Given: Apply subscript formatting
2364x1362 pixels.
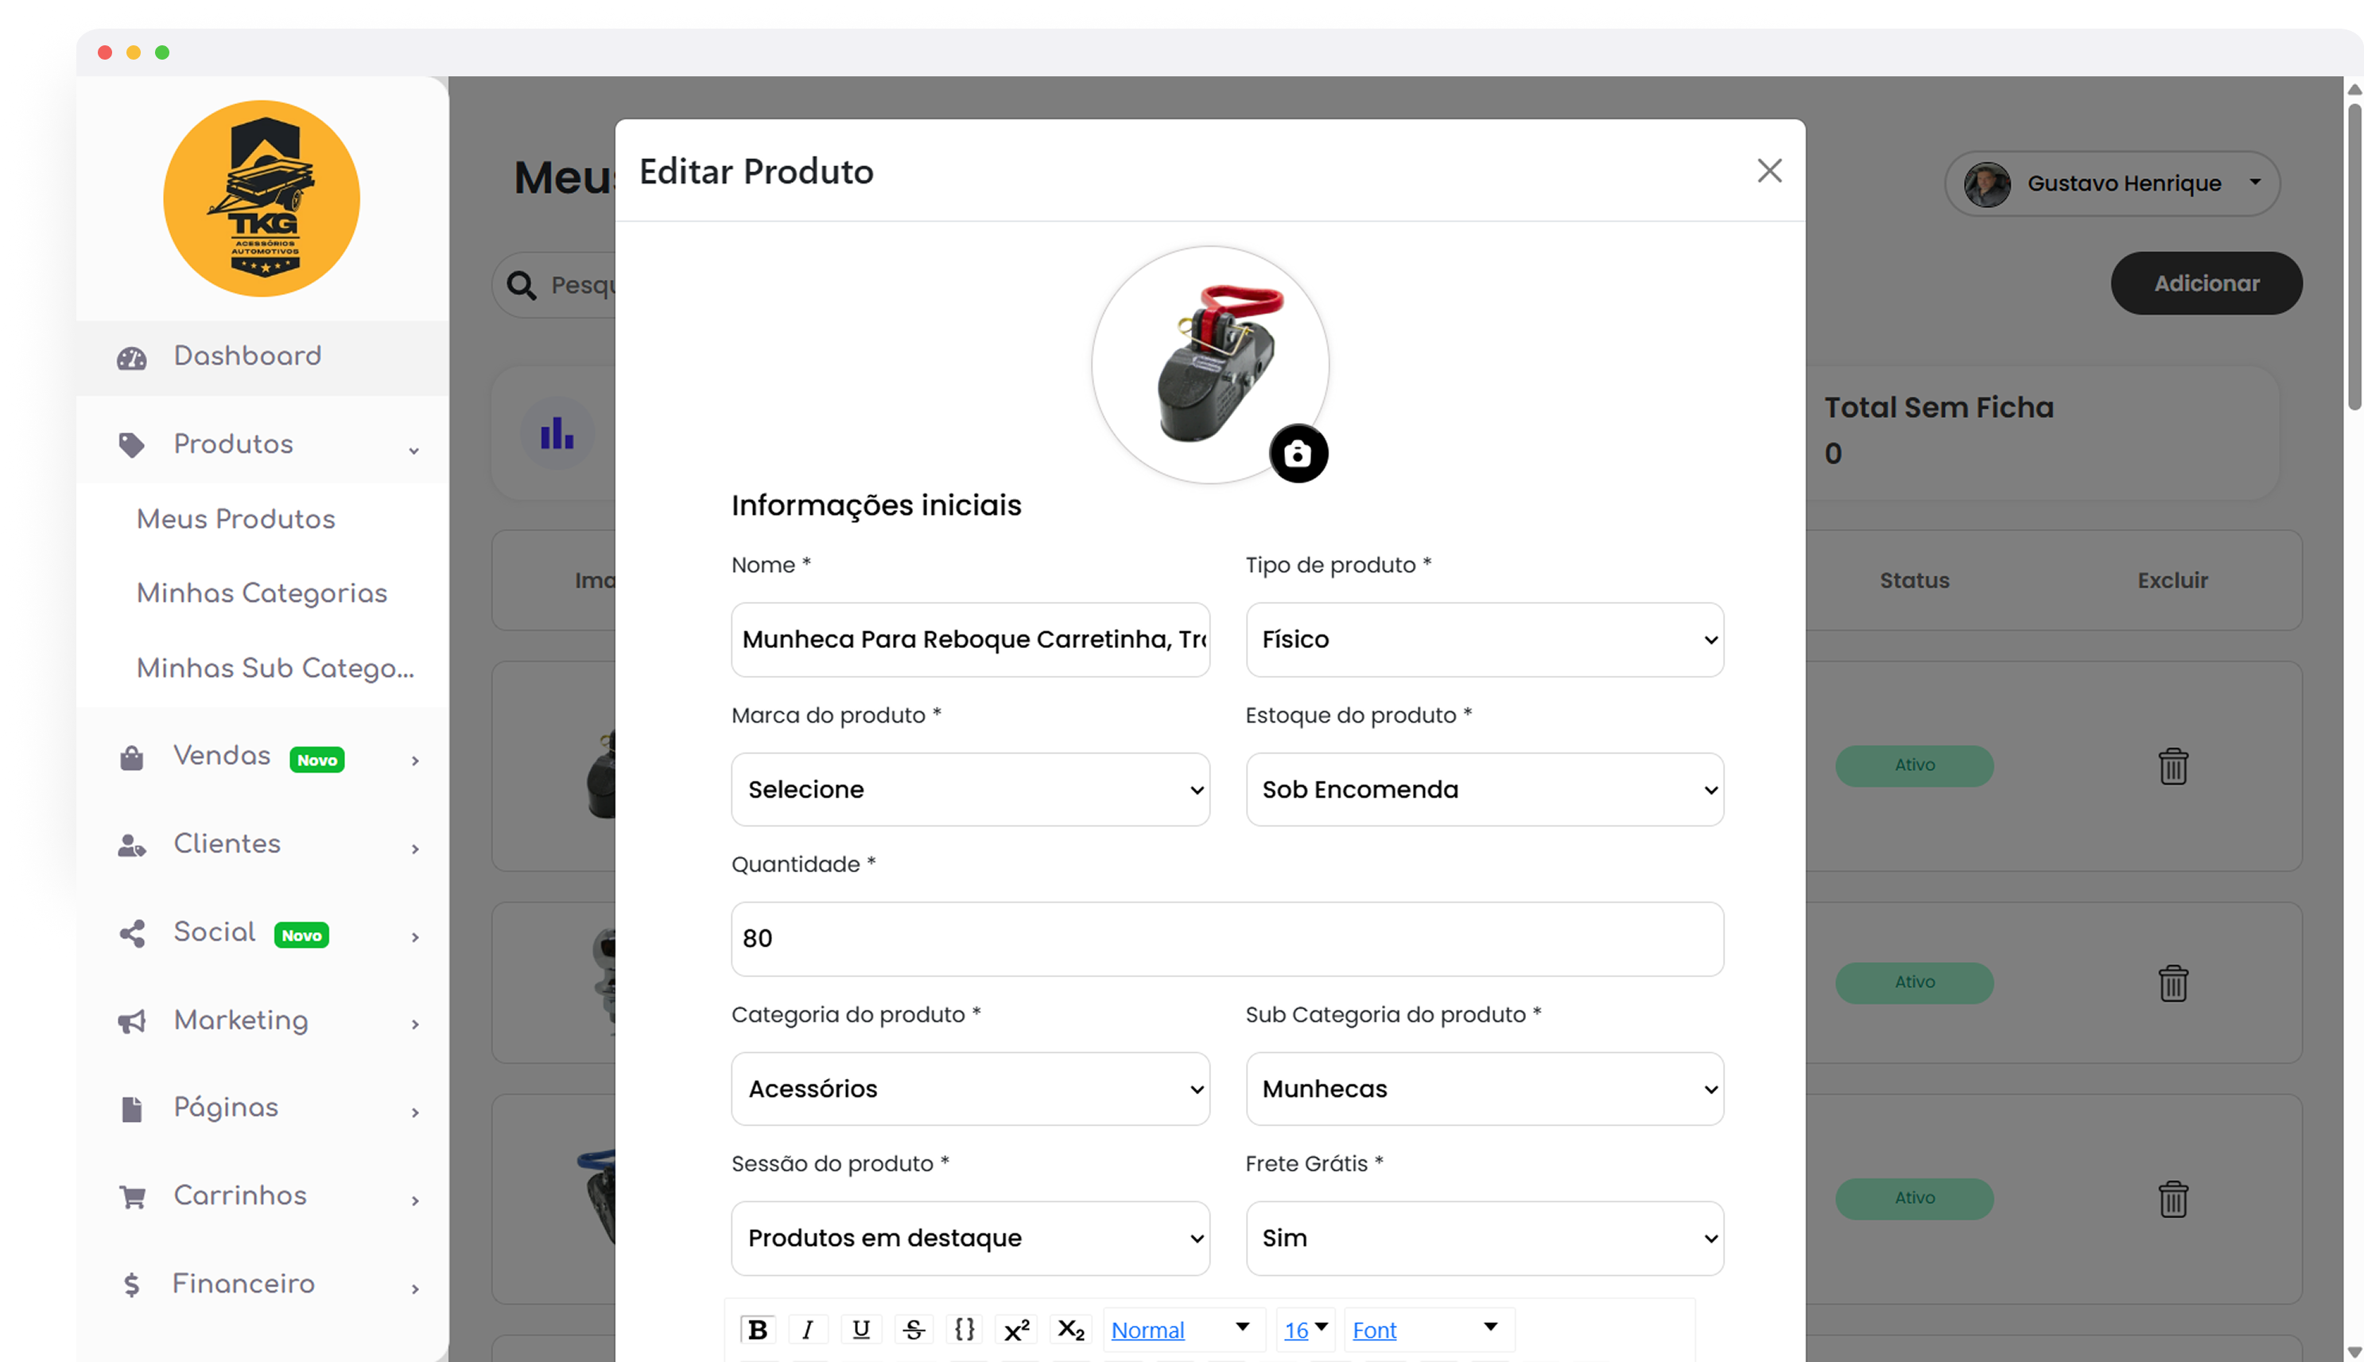Looking at the screenshot, I should pos(1070,1329).
